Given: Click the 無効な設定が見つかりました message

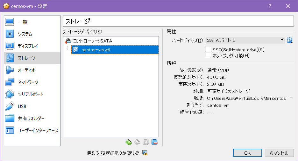Looking at the screenshot, I should pos(113,153).
